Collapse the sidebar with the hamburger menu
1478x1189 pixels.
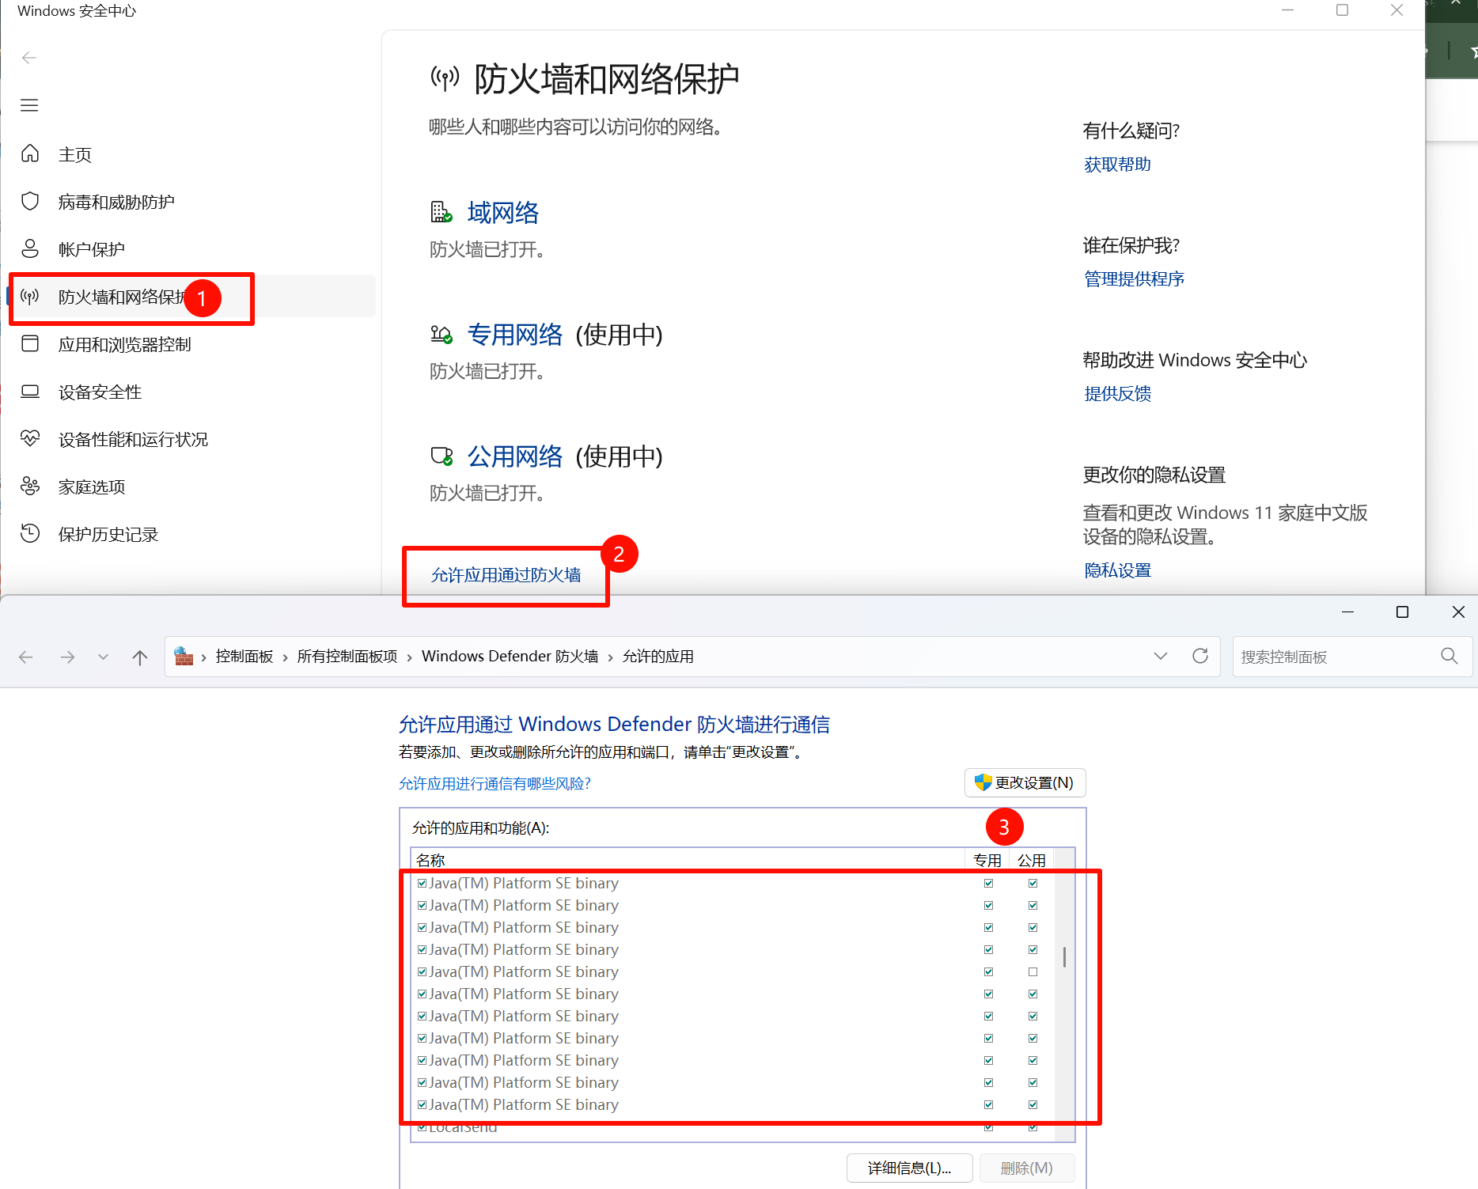click(x=29, y=104)
